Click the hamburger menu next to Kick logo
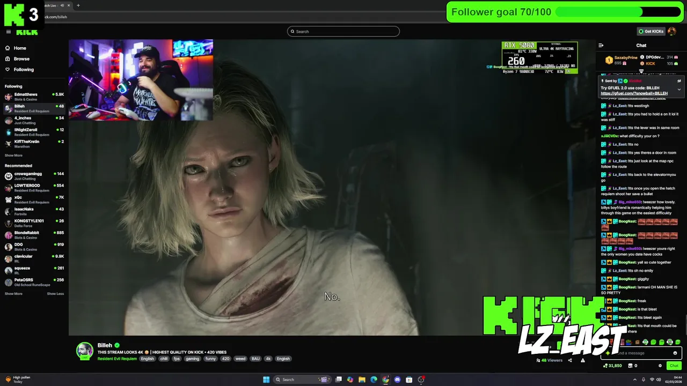 [x=9, y=32]
